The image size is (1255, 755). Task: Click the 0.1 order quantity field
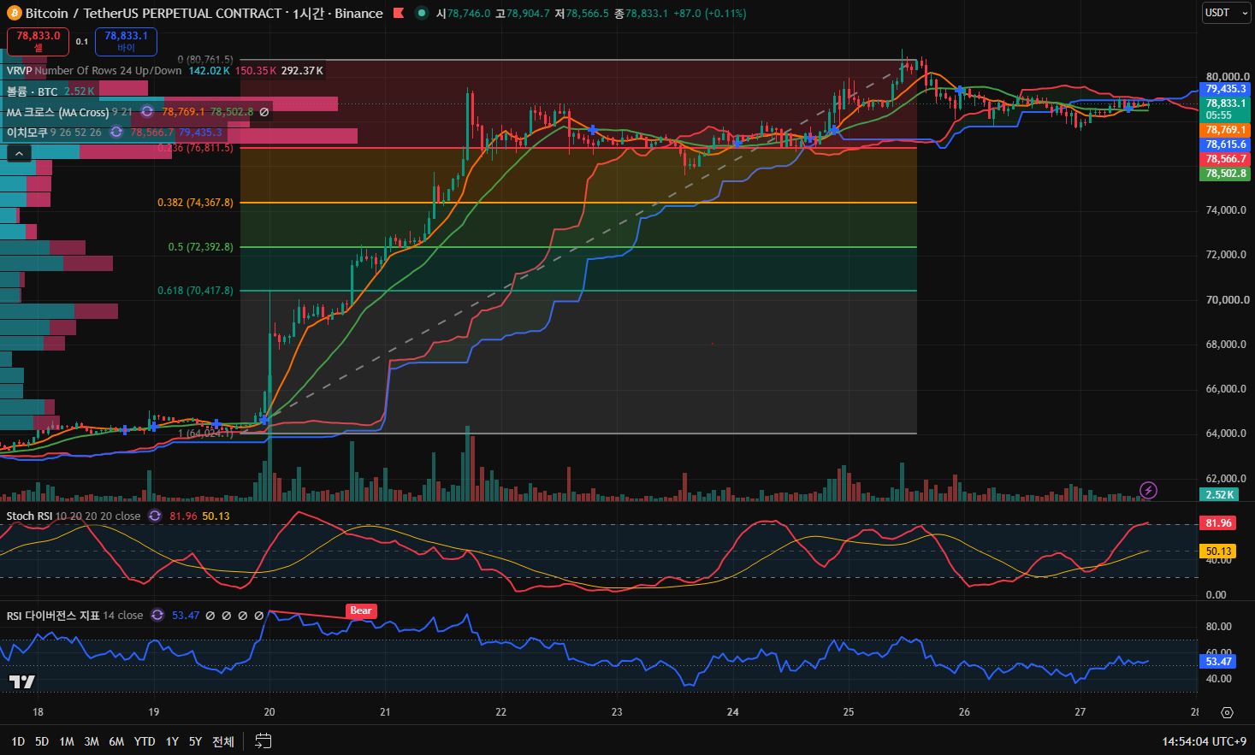pos(82,41)
